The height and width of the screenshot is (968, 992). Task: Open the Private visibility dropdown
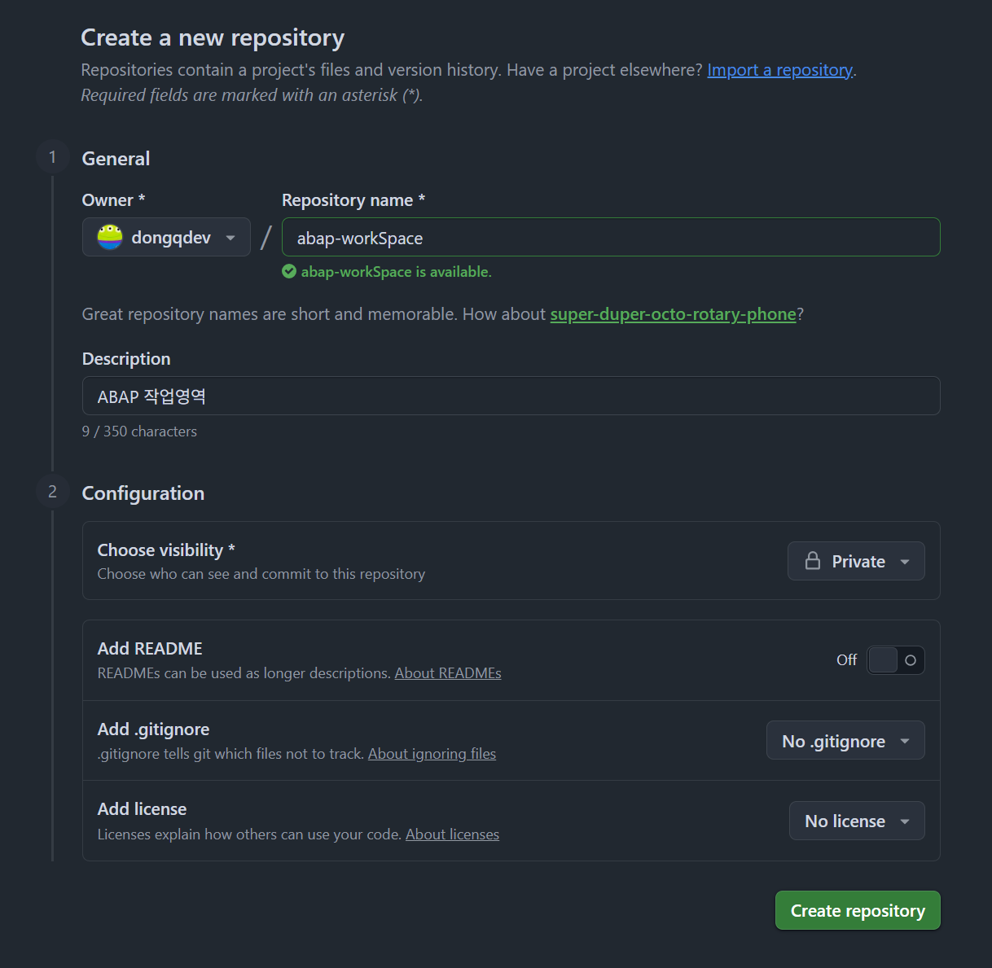[x=856, y=561]
